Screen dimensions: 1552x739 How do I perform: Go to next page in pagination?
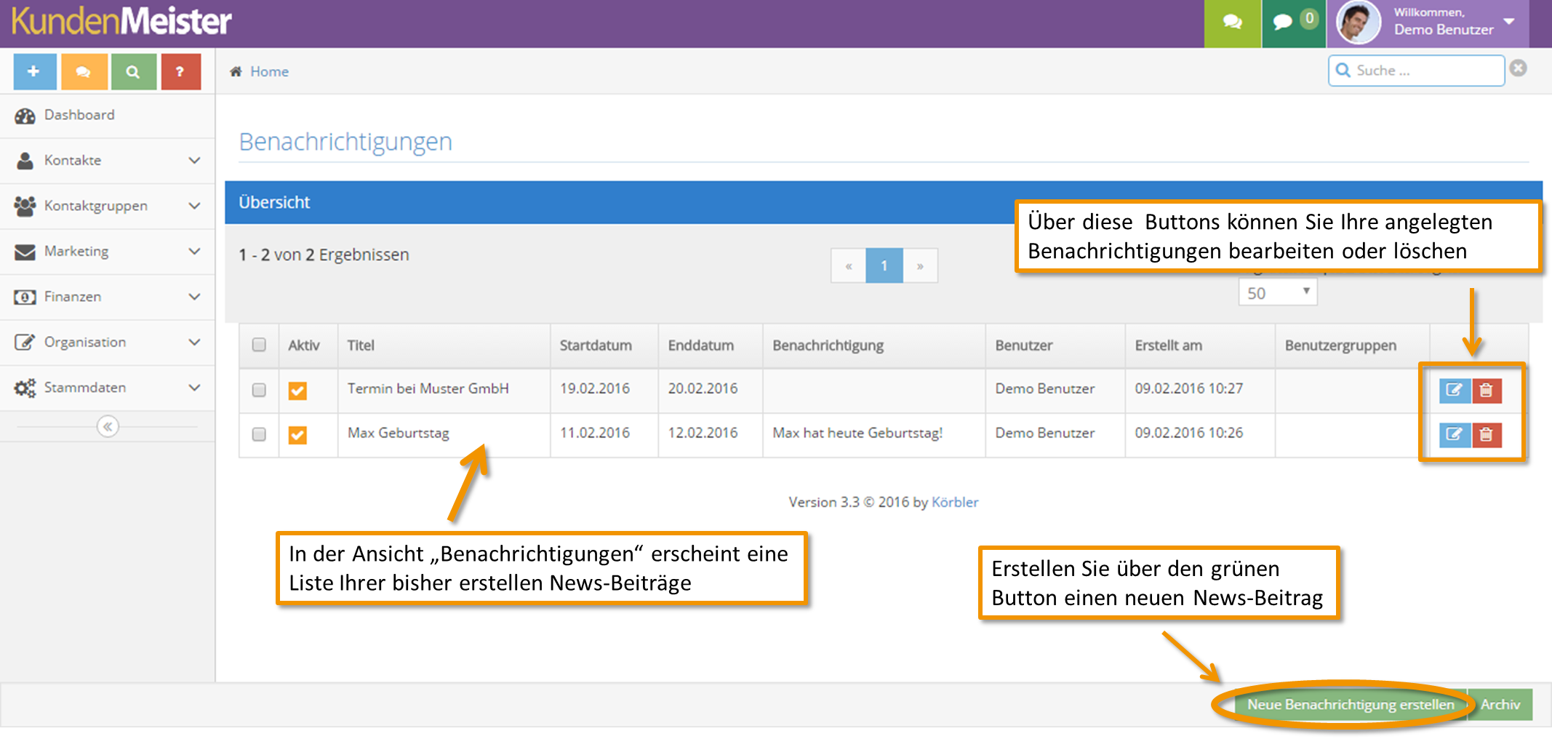pos(920,265)
